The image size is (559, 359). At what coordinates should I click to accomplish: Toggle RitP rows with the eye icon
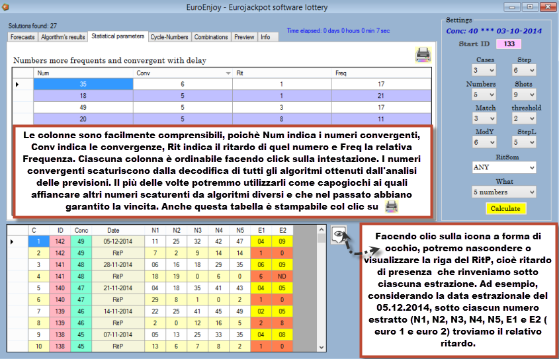point(339,235)
